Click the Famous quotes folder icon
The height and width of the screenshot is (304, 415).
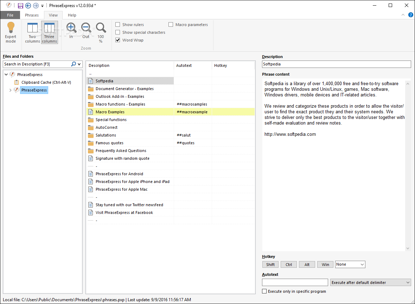click(x=90, y=143)
